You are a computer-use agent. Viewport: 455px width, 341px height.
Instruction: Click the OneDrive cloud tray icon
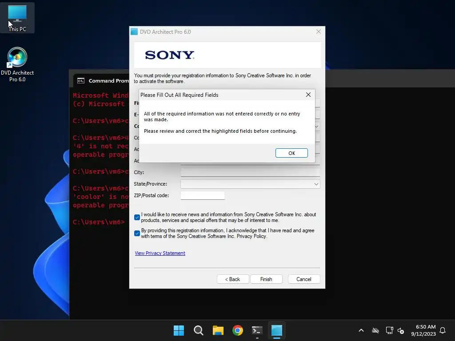pyautogui.click(x=375, y=330)
